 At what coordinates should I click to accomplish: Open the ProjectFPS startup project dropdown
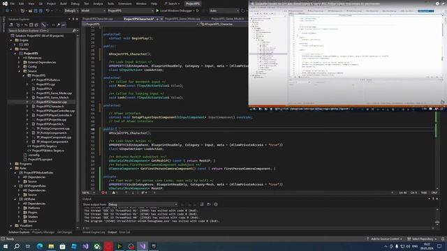pos(131,10)
